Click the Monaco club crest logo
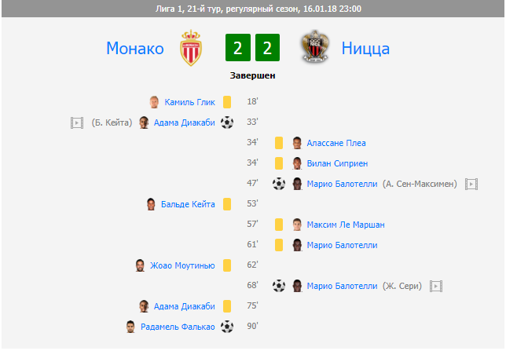This screenshot has height=351, width=506. (x=190, y=49)
